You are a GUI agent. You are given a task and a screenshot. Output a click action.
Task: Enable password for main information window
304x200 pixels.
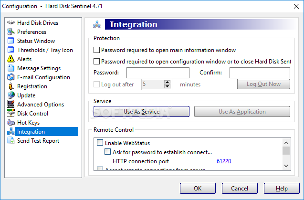tap(96, 50)
